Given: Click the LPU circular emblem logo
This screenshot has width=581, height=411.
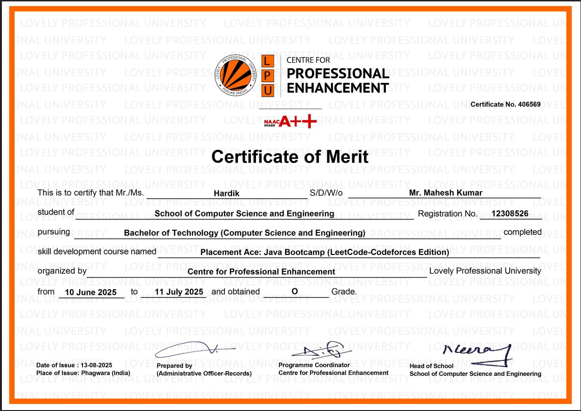Looking at the screenshot, I should 235,75.
